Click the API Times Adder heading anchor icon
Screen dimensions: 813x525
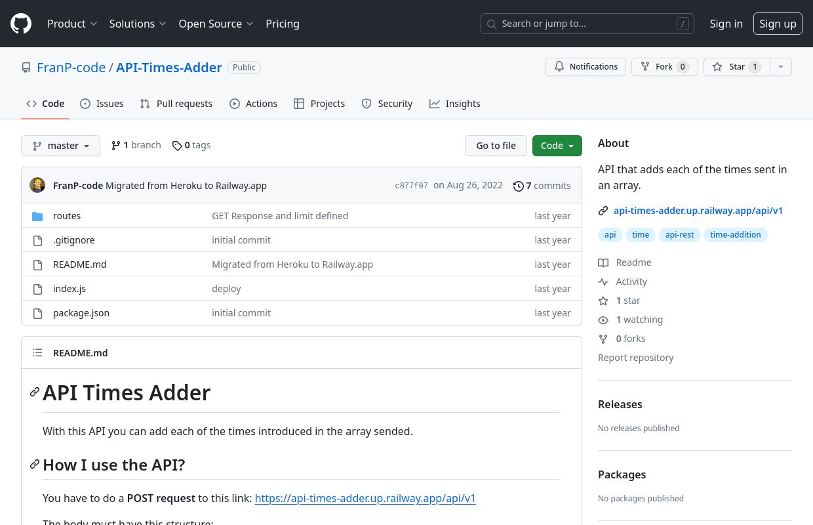[35, 392]
